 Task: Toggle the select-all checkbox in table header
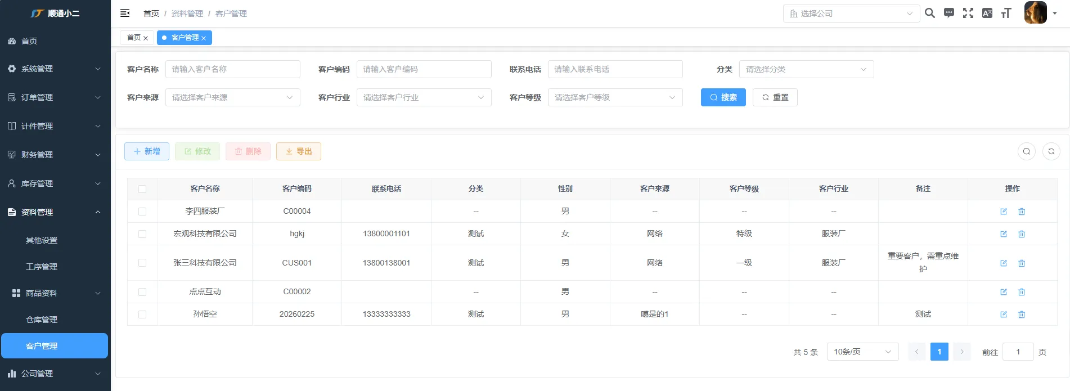pos(142,189)
